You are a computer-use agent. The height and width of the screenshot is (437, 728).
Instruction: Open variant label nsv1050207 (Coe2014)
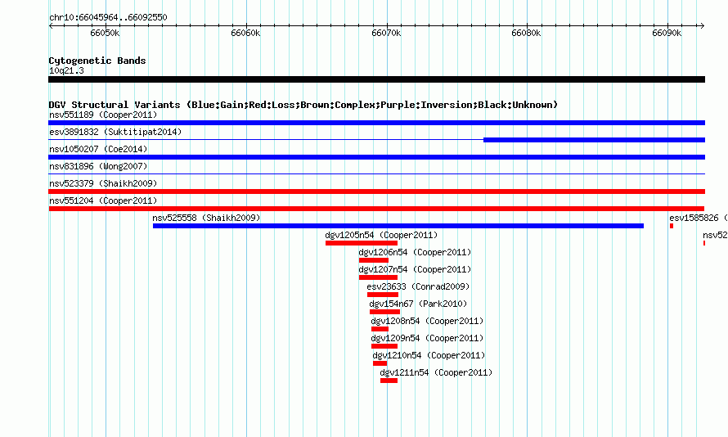point(98,149)
